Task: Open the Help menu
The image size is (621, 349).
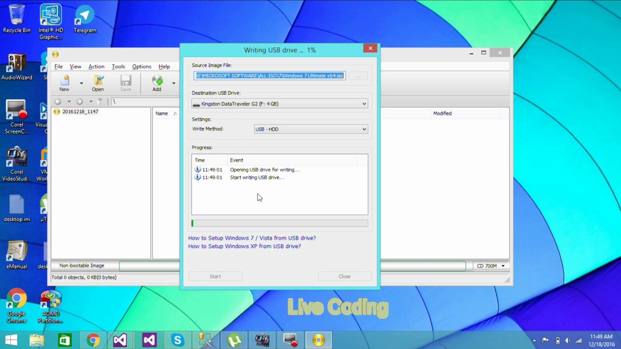Action: [x=164, y=66]
